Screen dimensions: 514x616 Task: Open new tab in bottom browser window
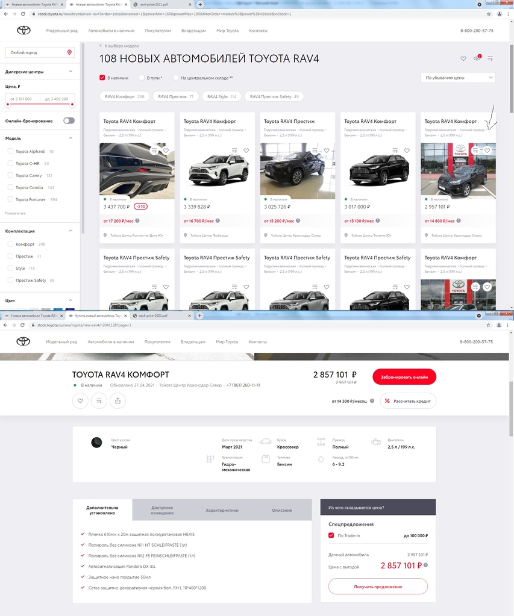tap(199, 316)
